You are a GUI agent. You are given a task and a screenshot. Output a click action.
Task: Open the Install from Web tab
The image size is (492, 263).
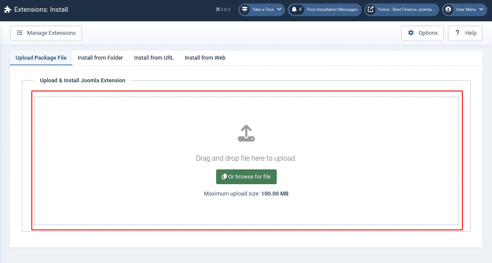205,58
